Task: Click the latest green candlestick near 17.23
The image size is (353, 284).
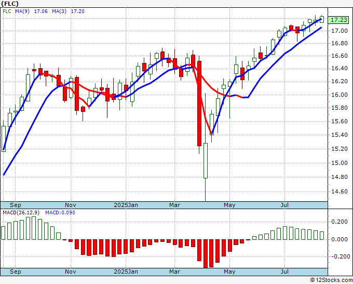Action: coord(322,19)
